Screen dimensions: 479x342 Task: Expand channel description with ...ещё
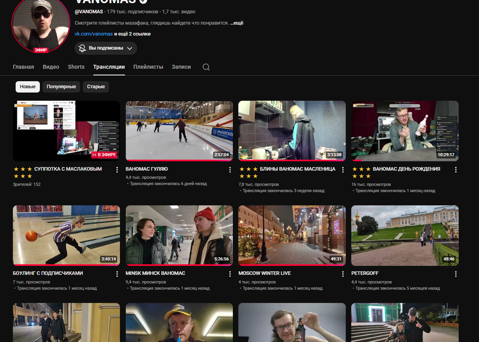point(236,23)
